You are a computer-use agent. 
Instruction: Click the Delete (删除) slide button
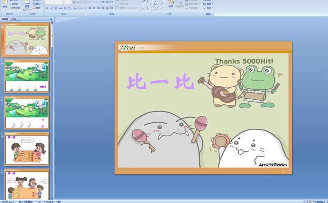pos(36,8)
